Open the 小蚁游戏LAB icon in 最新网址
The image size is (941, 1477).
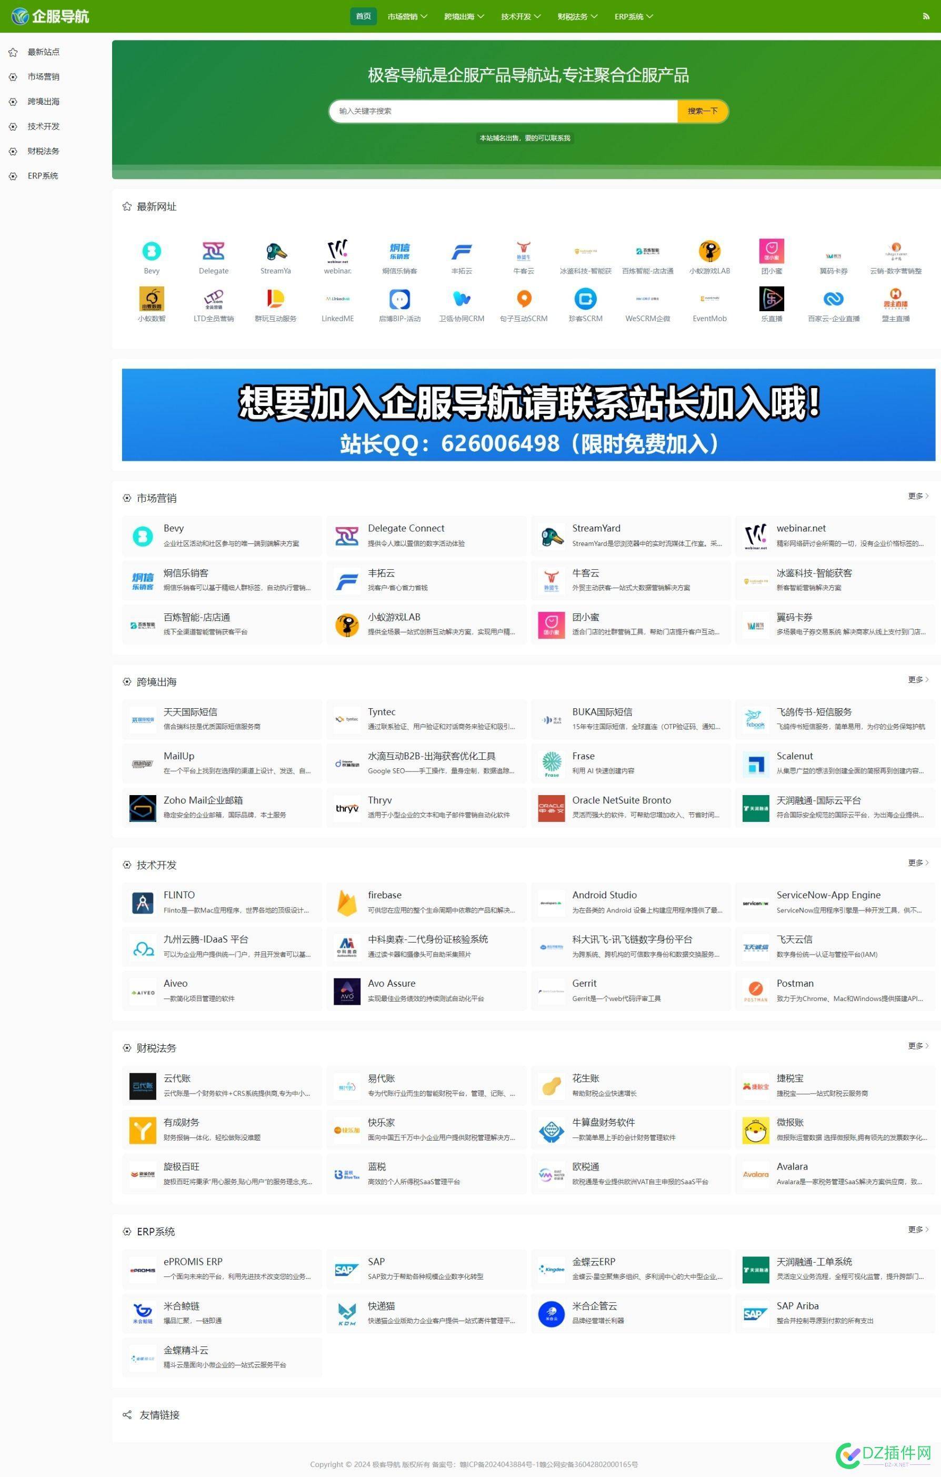pyautogui.click(x=709, y=251)
